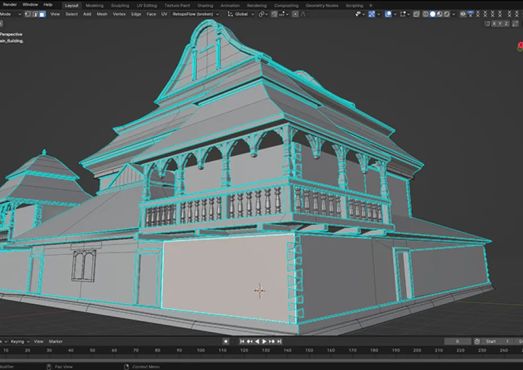Image resolution: width=523 pixels, height=370 pixels.
Task: Switch to the Shading workspace tab
Action: pyautogui.click(x=205, y=5)
